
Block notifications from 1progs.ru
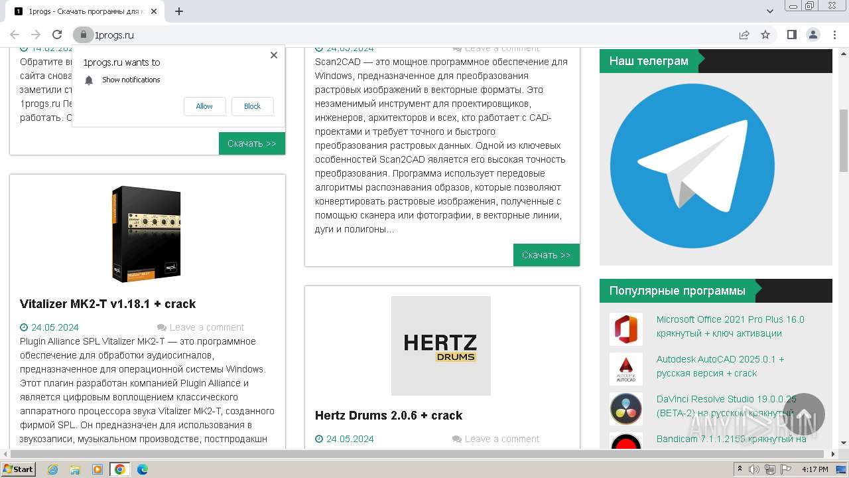252,106
